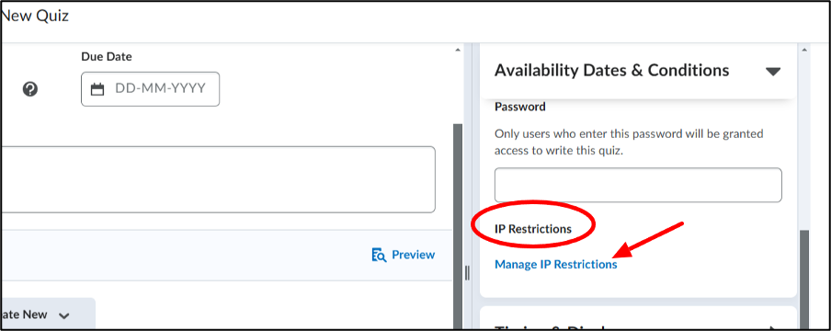Click the calendar icon in Due Date field
831x331 pixels.
point(97,89)
